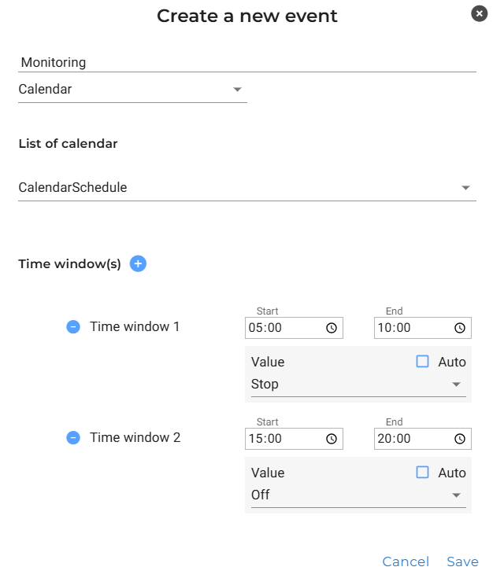Remove Time window 2
This screenshot has height=578, width=493.
(x=73, y=437)
